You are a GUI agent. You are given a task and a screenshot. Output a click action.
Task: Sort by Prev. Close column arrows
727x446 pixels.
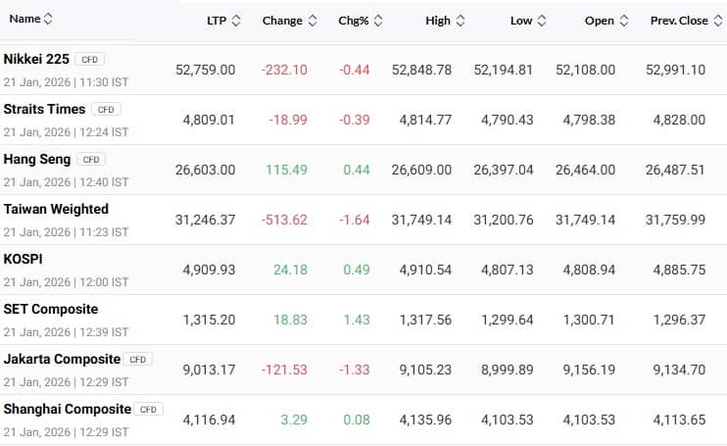click(718, 21)
